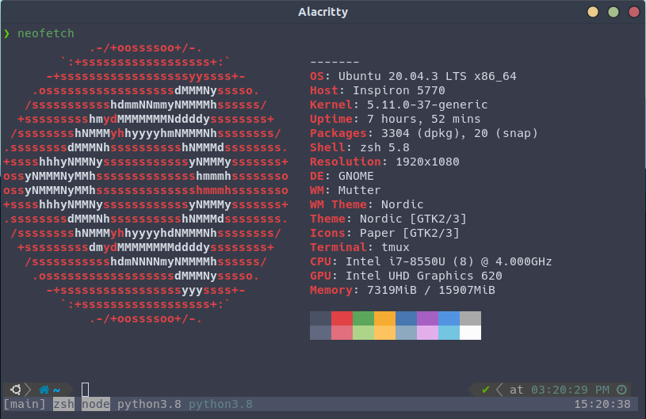Click the Alacritty title bar text
646x419 pixels.
pyautogui.click(x=323, y=12)
